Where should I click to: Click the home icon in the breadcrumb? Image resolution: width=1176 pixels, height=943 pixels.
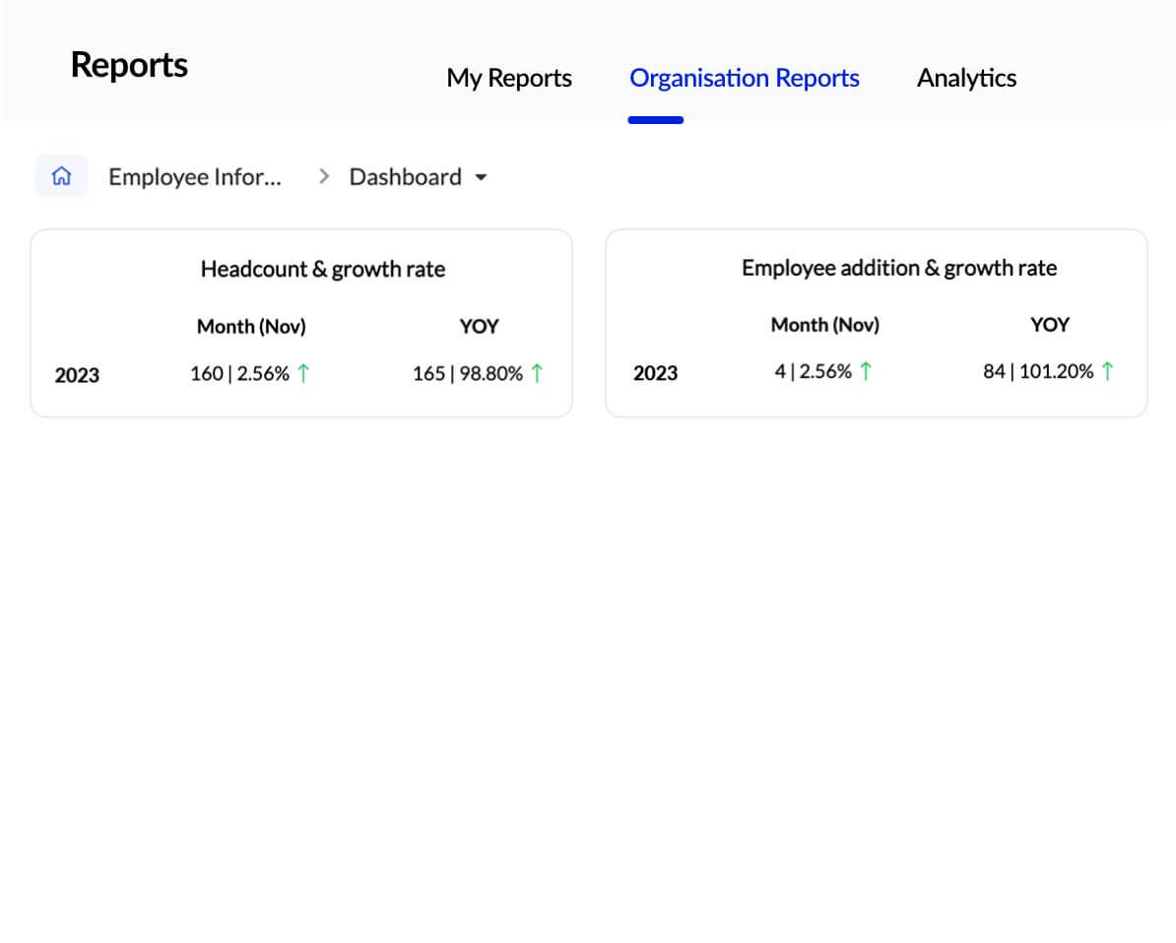pyautogui.click(x=61, y=175)
